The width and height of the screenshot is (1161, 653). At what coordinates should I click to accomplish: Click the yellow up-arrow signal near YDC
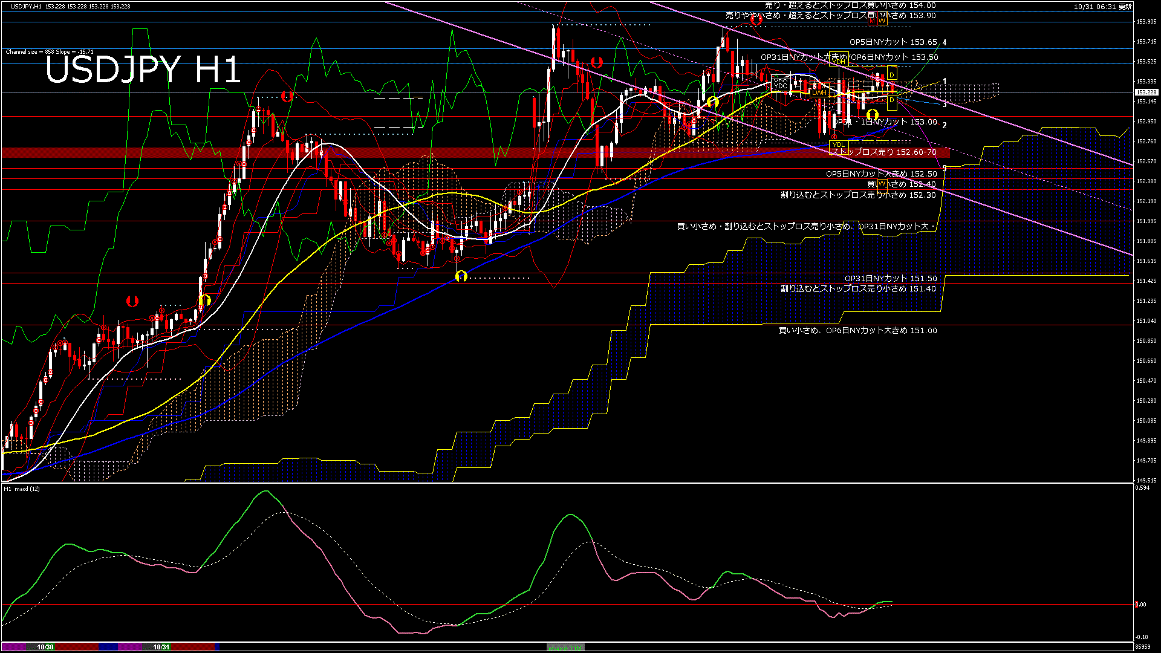click(712, 102)
